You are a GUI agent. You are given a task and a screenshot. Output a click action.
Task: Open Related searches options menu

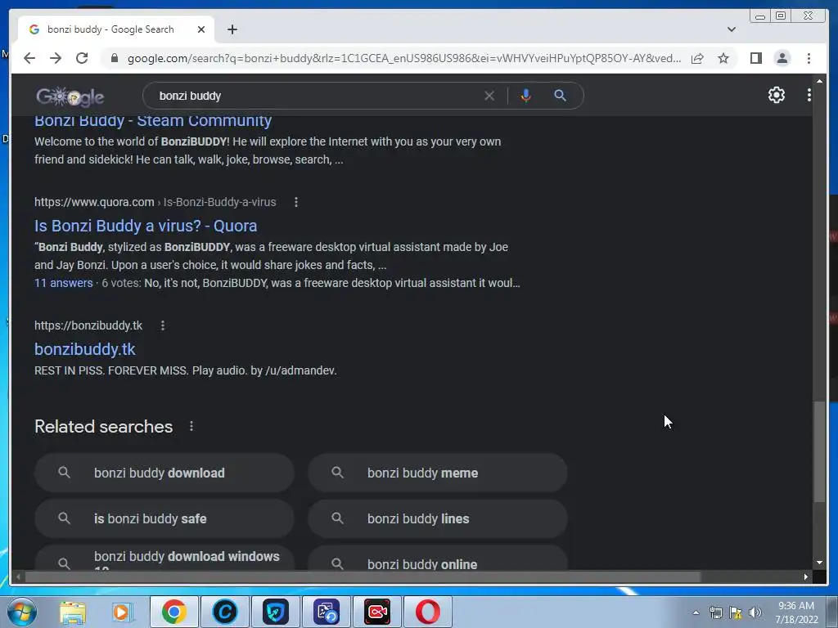[191, 426]
